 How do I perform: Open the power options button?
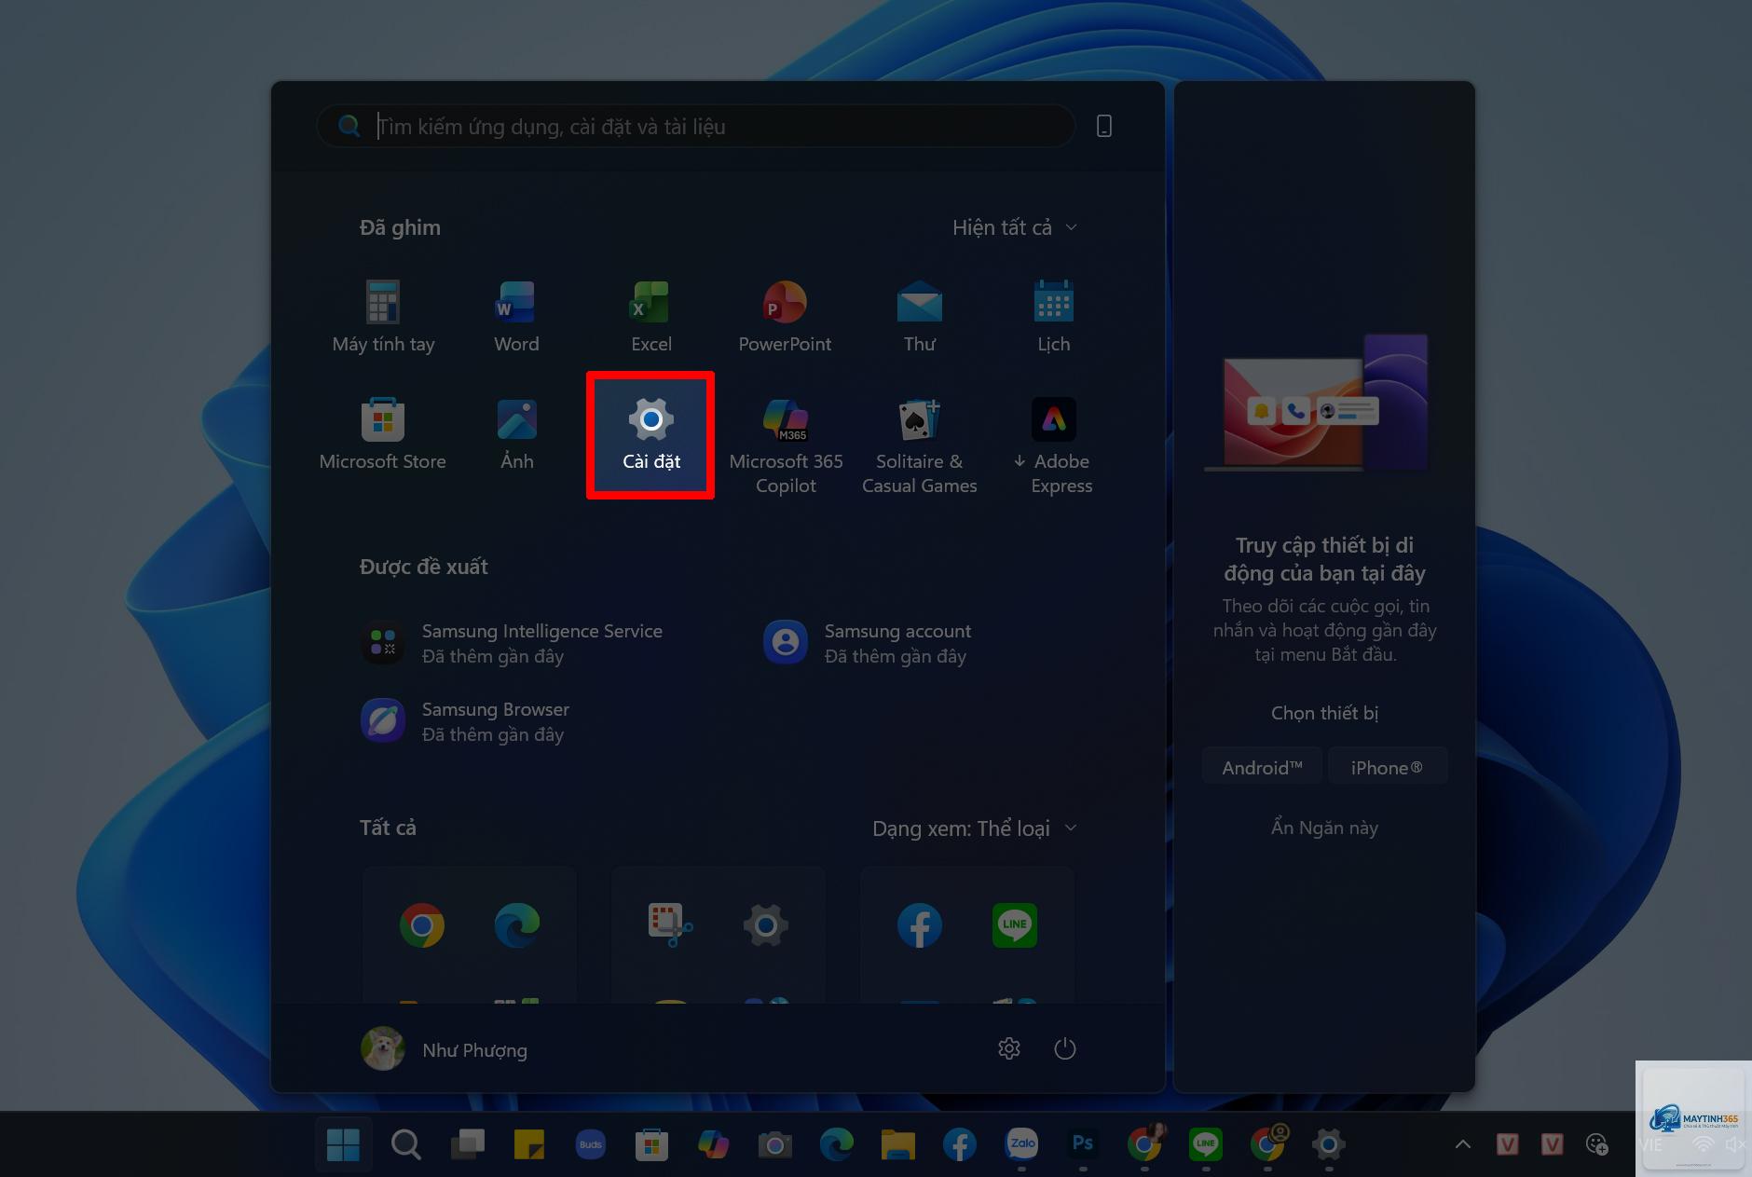[x=1065, y=1049]
